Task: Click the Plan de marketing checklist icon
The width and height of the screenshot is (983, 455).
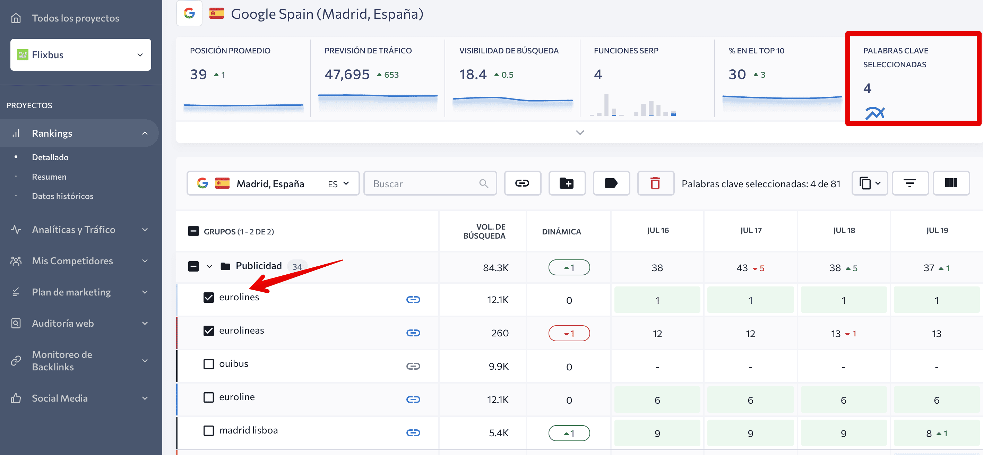Action: click(x=16, y=292)
